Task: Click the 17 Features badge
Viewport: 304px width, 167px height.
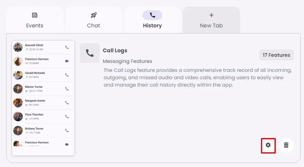Action: point(277,55)
